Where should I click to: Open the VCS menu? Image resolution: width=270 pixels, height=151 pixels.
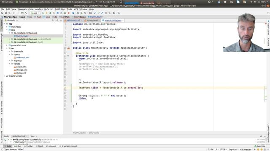[x=76, y=9]
